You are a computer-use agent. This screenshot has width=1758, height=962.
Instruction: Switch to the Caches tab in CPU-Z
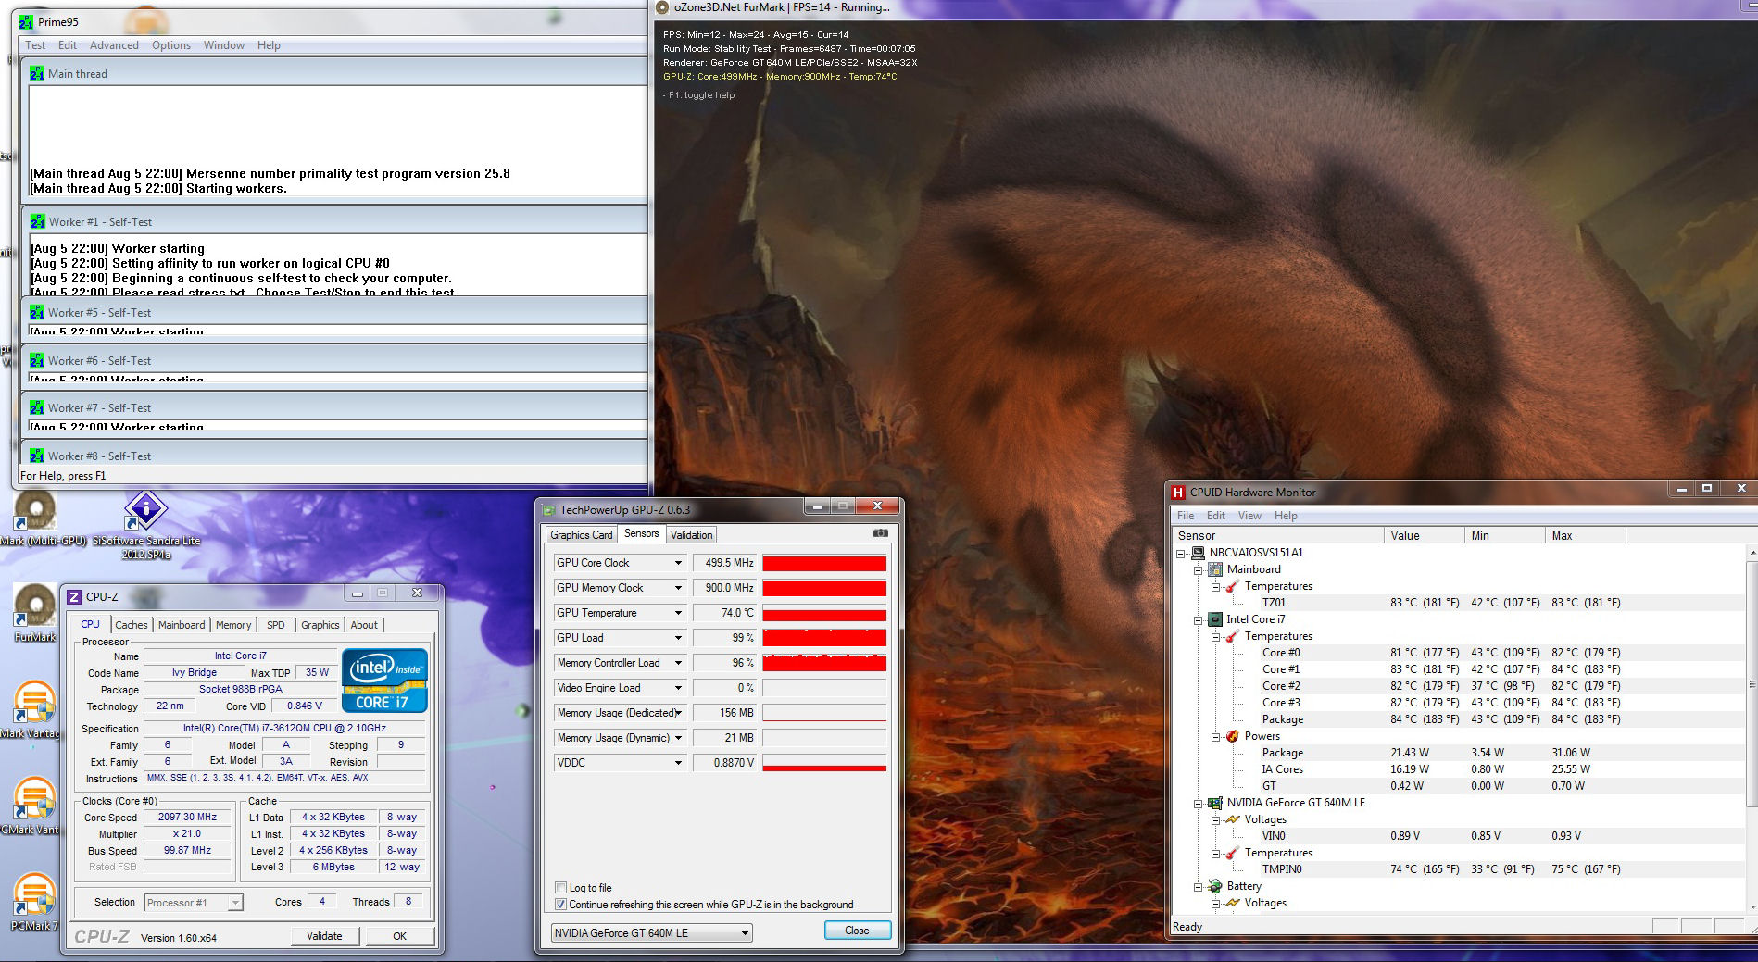(x=131, y=625)
